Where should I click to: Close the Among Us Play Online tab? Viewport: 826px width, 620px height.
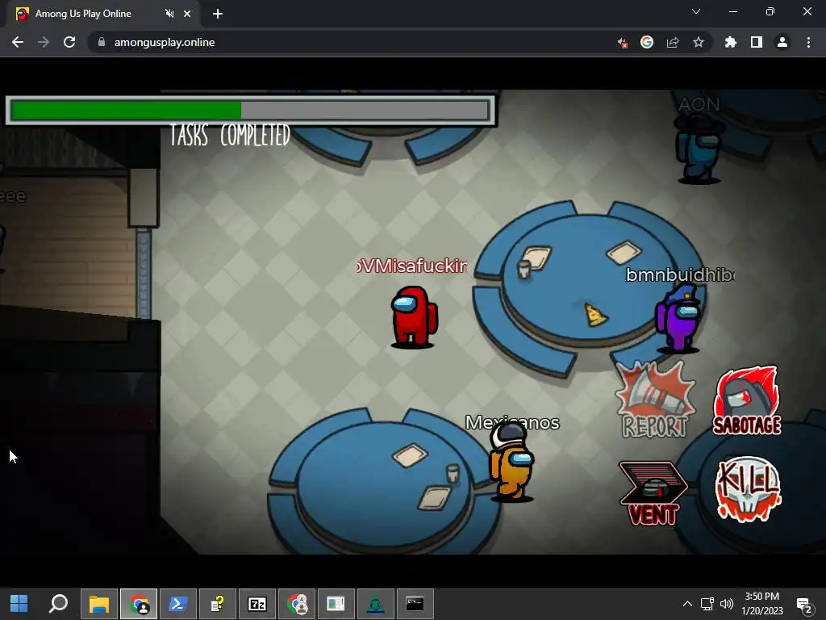(187, 14)
